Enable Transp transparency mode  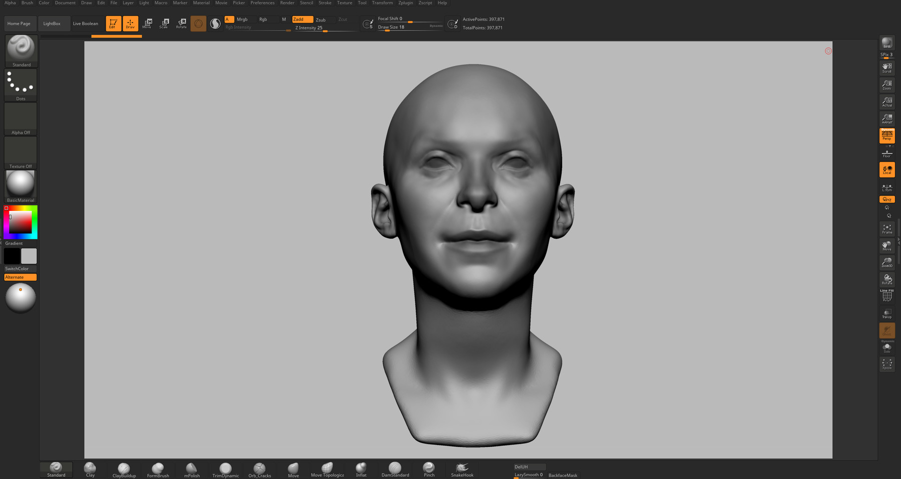(886, 312)
